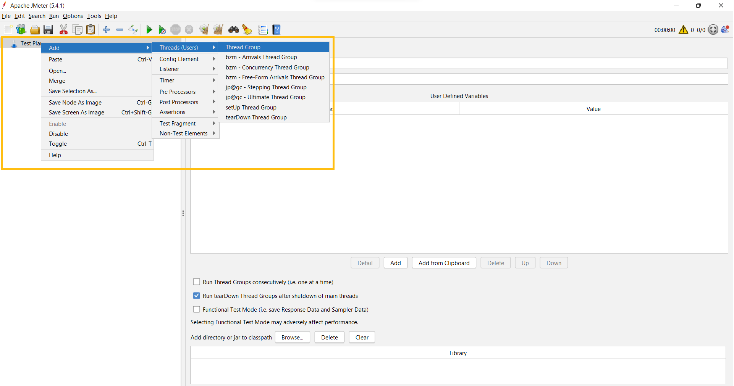
Task: Click the Library column header
Action: 458,353
